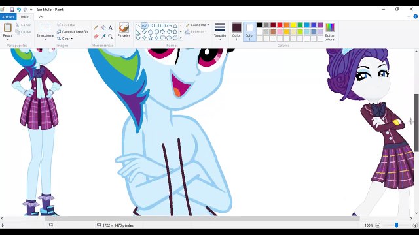Choose the Rounded rectangle shape
Image resolution: width=419 pixels, height=235 pixels.
(163, 25)
